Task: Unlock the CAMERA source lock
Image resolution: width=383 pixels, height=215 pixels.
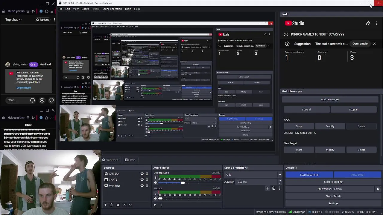Action: 147,174
